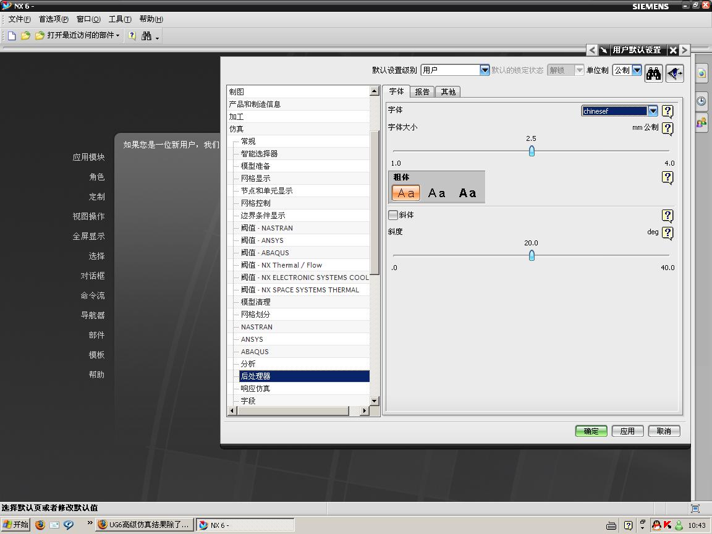The image size is (712, 534).
Task: Switch to UG6高级仿真 Firefox taskbar window
Action: [x=145, y=525]
